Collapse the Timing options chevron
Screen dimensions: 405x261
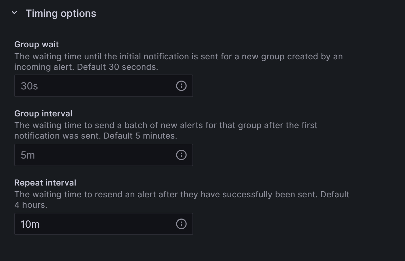point(14,13)
